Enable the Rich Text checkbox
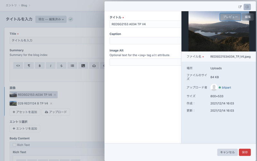257x161 pixels. point(14,145)
